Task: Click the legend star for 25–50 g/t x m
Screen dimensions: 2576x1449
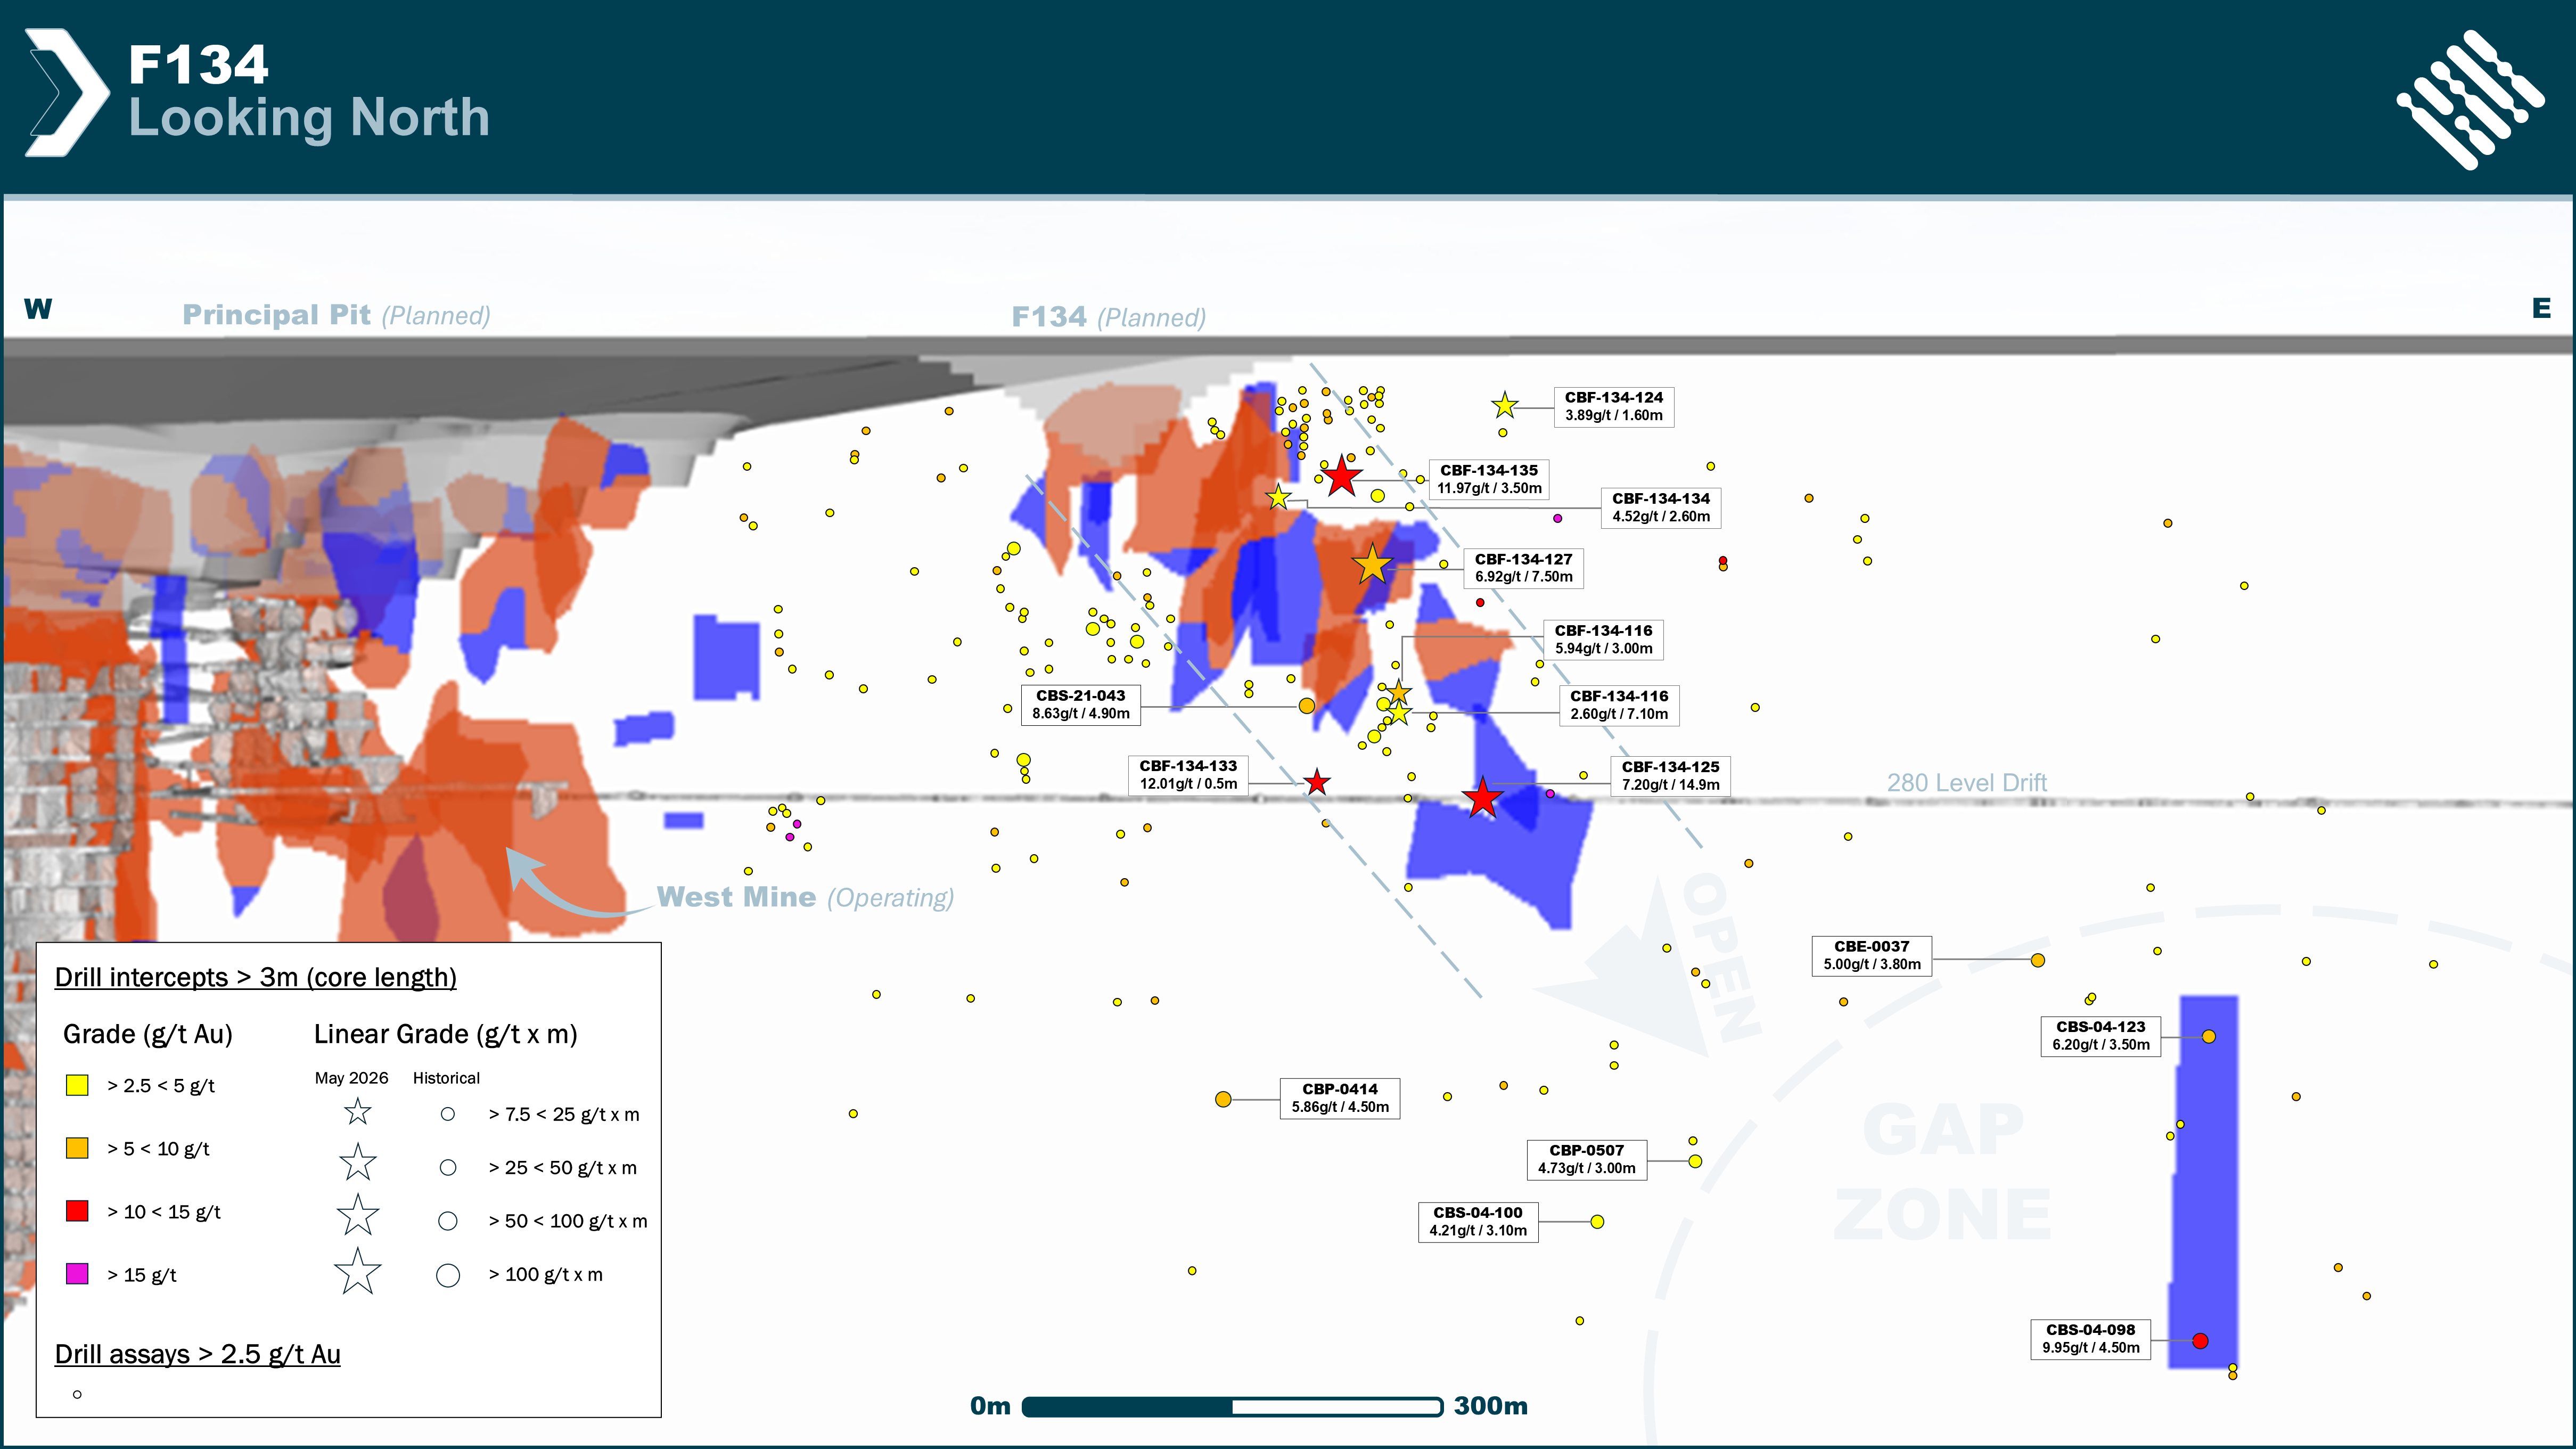Action: (x=357, y=1163)
